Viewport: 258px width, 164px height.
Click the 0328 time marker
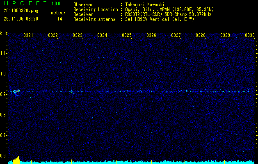click(x=201, y=35)
